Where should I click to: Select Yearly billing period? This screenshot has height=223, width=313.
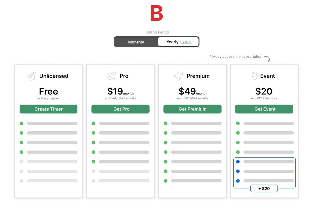pos(172,42)
